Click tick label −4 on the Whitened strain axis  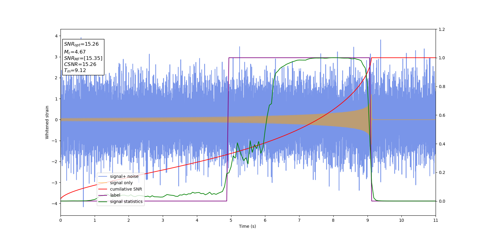click(x=54, y=204)
